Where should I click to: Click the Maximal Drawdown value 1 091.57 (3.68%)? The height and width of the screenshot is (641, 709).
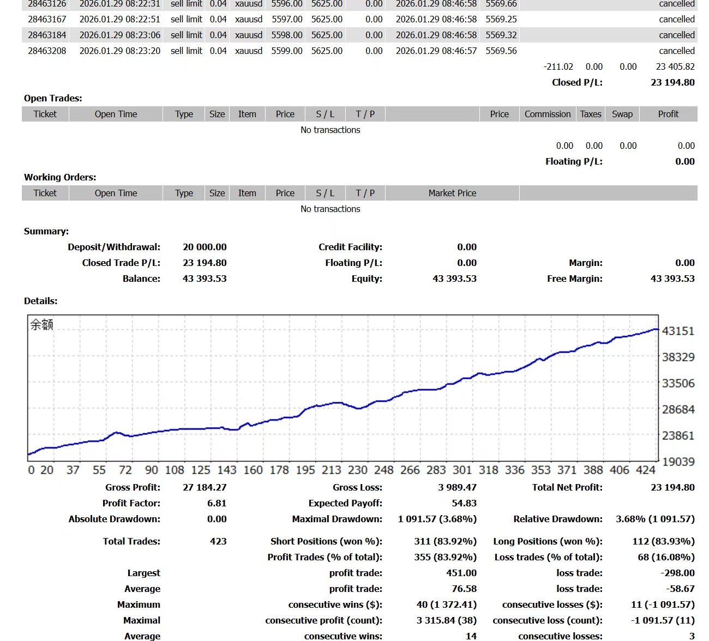tap(437, 519)
